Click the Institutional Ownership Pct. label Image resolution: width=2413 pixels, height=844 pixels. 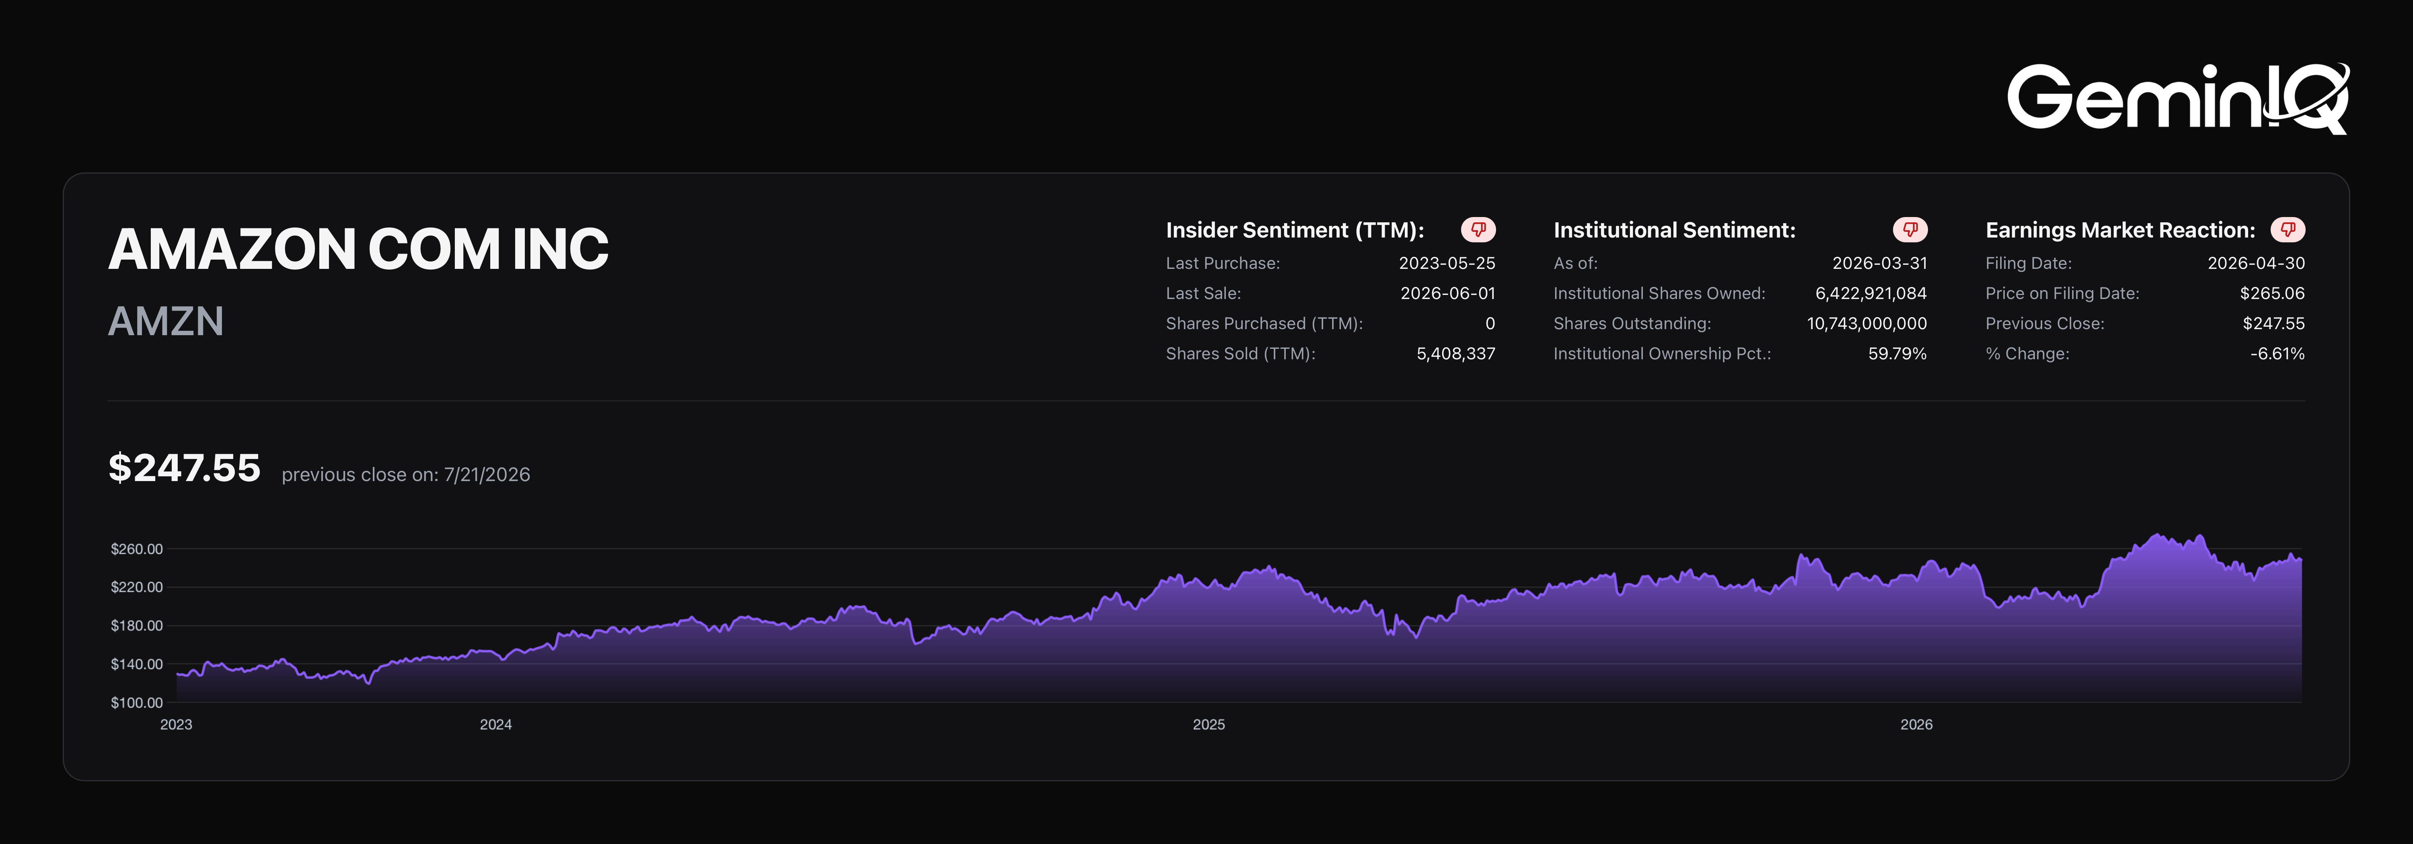(1662, 354)
